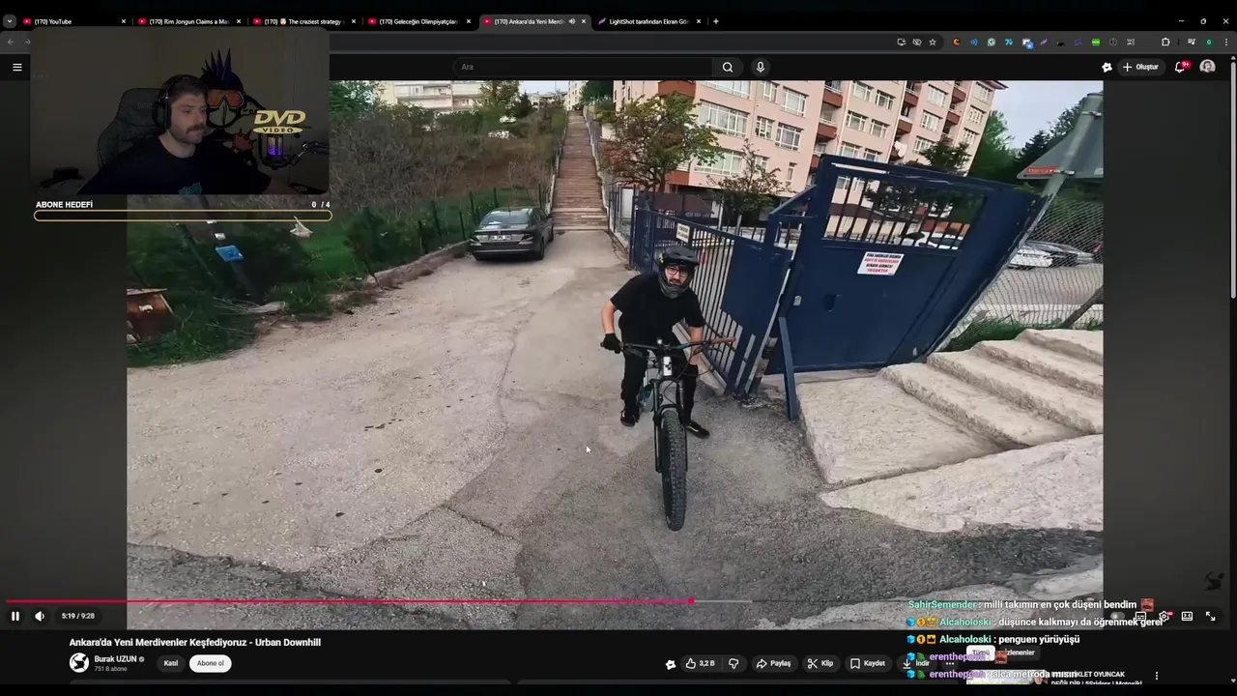This screenshot has height=696, width=1237.
Task: Close the LightShot tab
Action: [x=699, y=21]
